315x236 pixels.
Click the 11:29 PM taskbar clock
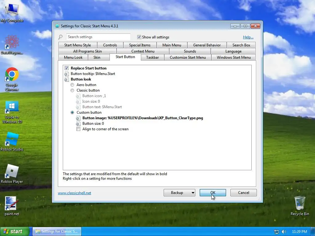coord(299,232)
